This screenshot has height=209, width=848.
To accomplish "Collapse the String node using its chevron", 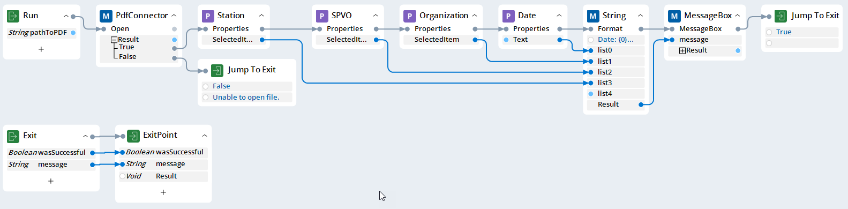I will (x=640, y=16).
